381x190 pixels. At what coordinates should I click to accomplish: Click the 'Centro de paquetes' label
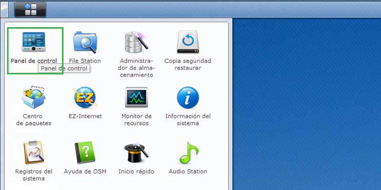click(34, 120)
